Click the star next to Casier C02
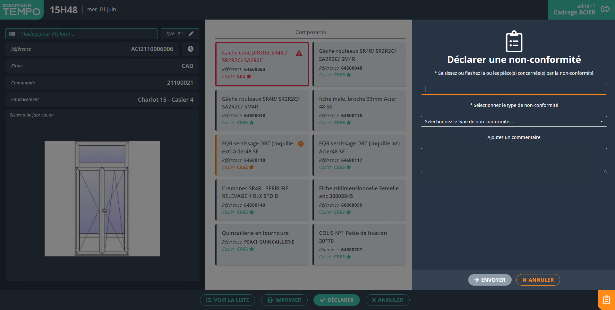Screen dimensions: 615x310 coord(249,76)
